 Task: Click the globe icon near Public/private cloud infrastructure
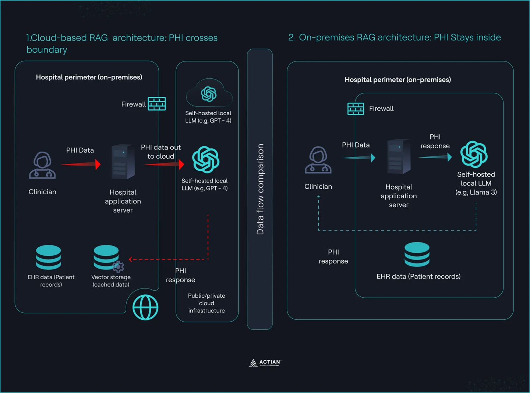coord(145,308)
